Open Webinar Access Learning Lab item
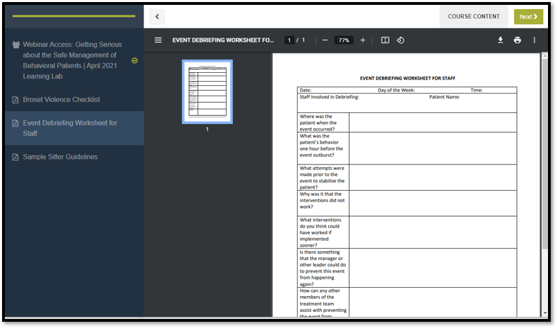 coord(72,60)
